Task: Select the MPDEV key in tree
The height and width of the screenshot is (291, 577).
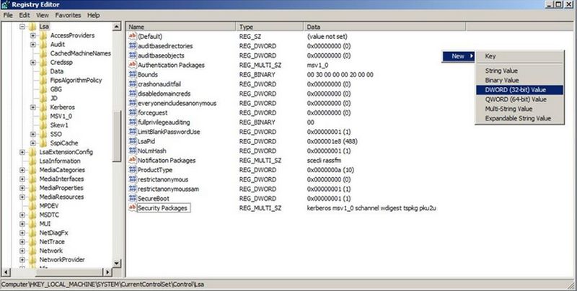Action: tap(49, 206)
